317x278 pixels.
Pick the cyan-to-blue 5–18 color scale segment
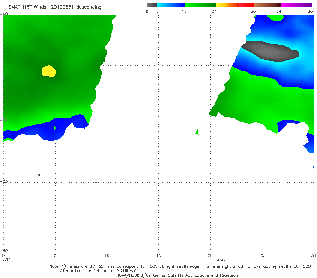coord(171,5)
